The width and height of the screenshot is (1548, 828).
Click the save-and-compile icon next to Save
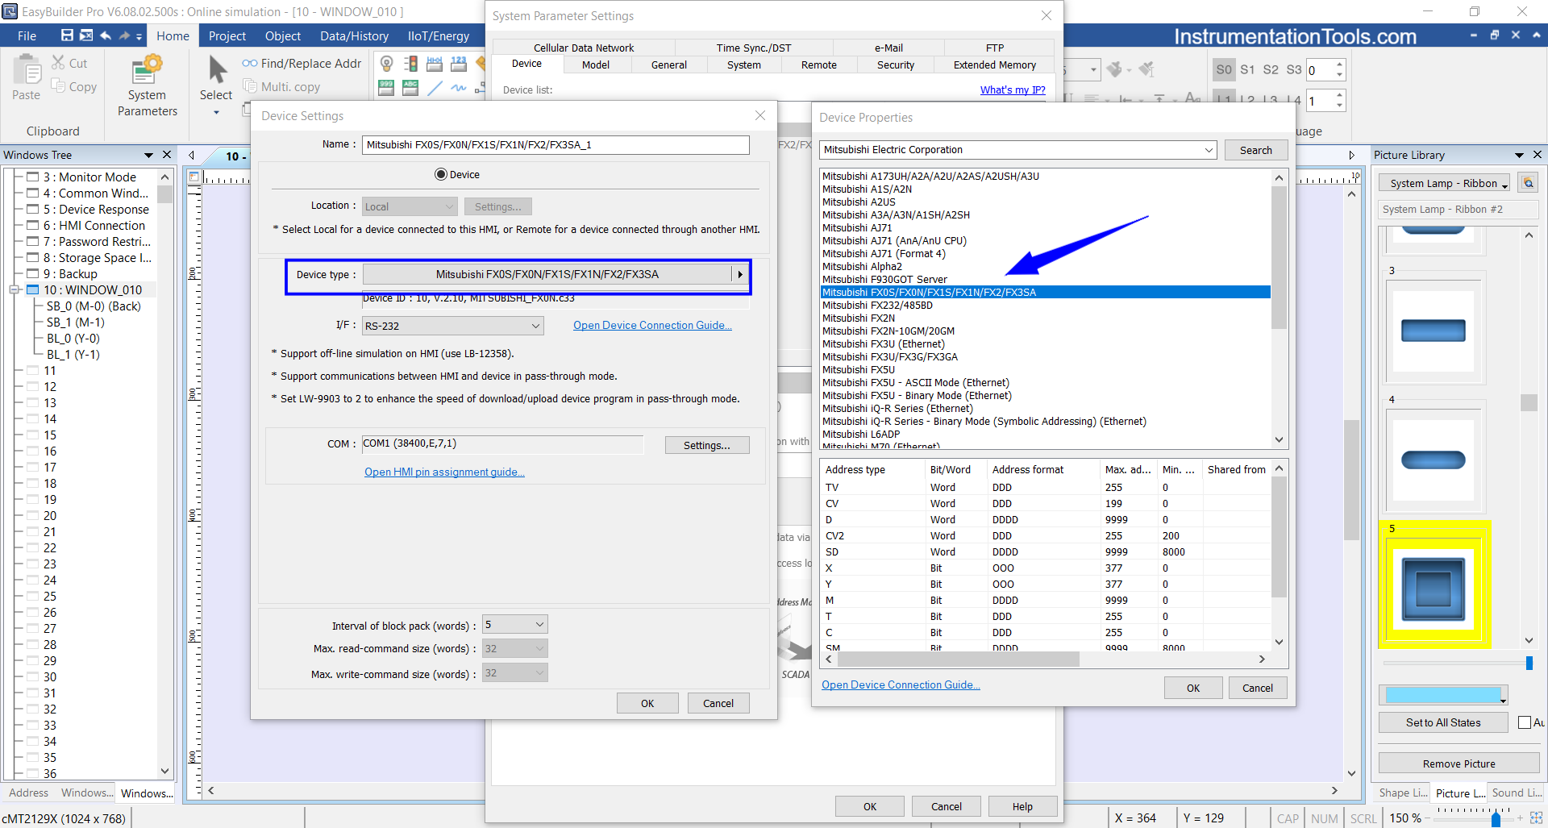coord(86,35)
